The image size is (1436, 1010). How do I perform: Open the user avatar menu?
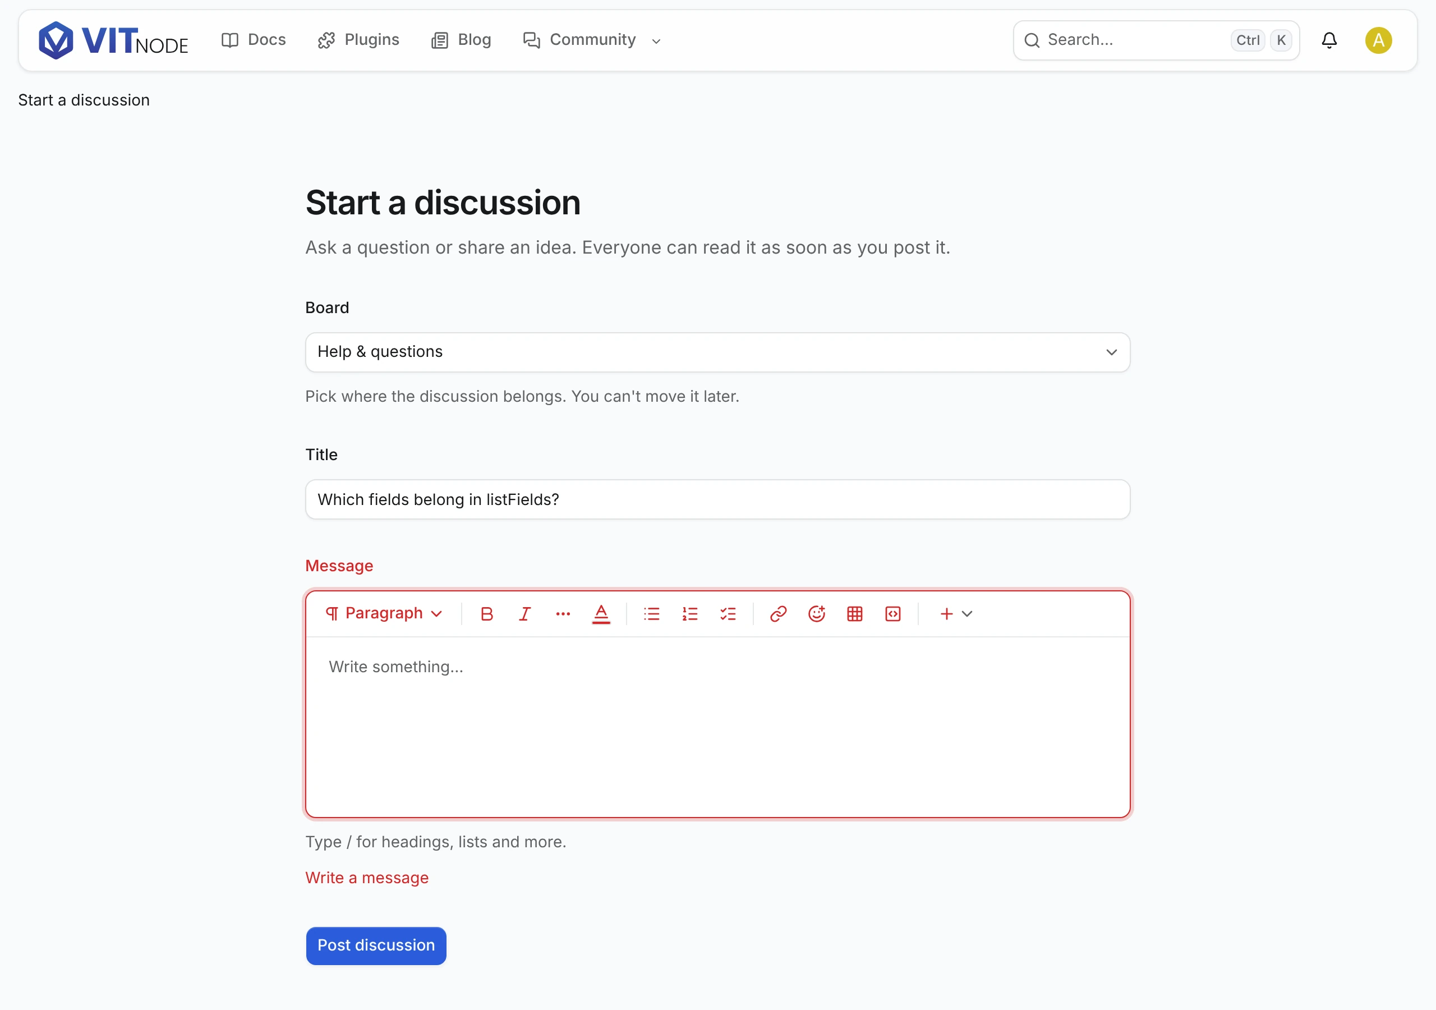coord(1378,40)
